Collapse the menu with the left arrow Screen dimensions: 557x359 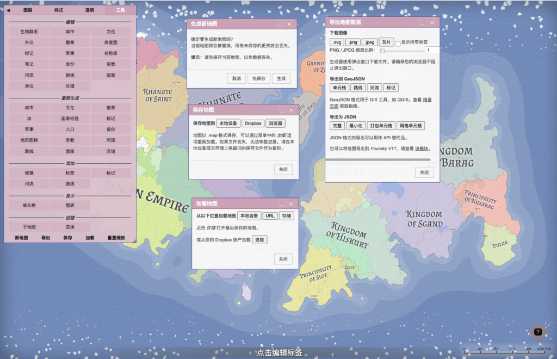pos(8,10)
